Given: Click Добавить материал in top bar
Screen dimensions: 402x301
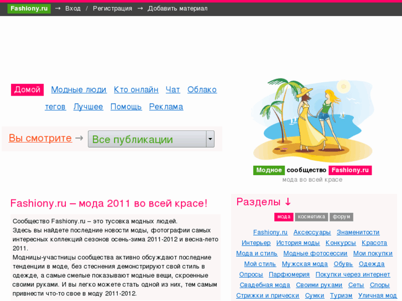Looking at the screenshot, I should (x=177, y=8).
